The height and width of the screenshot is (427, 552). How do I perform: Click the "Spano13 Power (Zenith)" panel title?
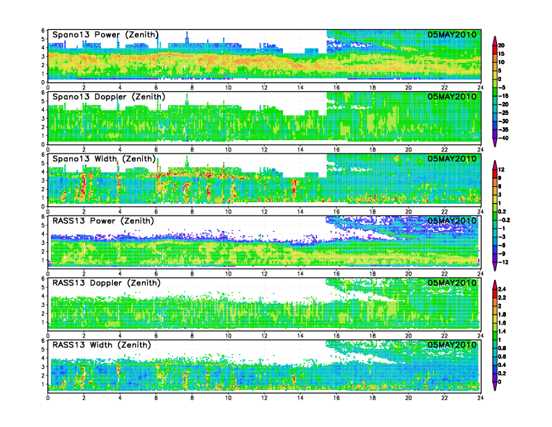(x=105, y=35)
